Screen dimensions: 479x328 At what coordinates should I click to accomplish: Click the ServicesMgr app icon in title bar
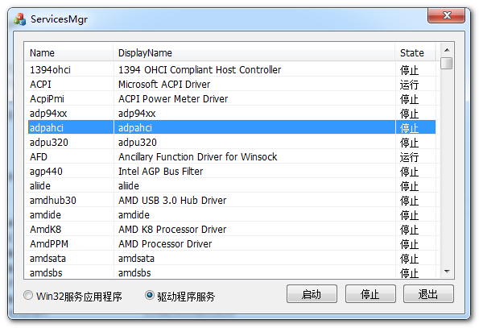(x=20, y=19)
